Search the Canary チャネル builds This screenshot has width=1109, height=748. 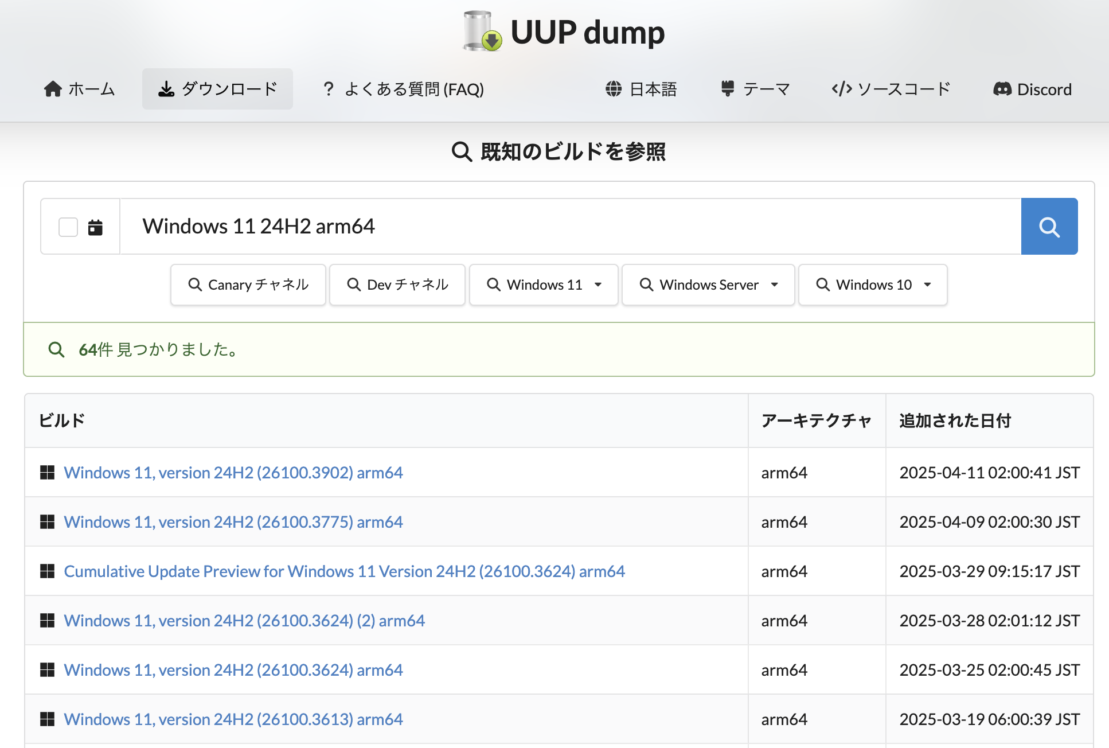pyautogui.click(x=248, y=285)
